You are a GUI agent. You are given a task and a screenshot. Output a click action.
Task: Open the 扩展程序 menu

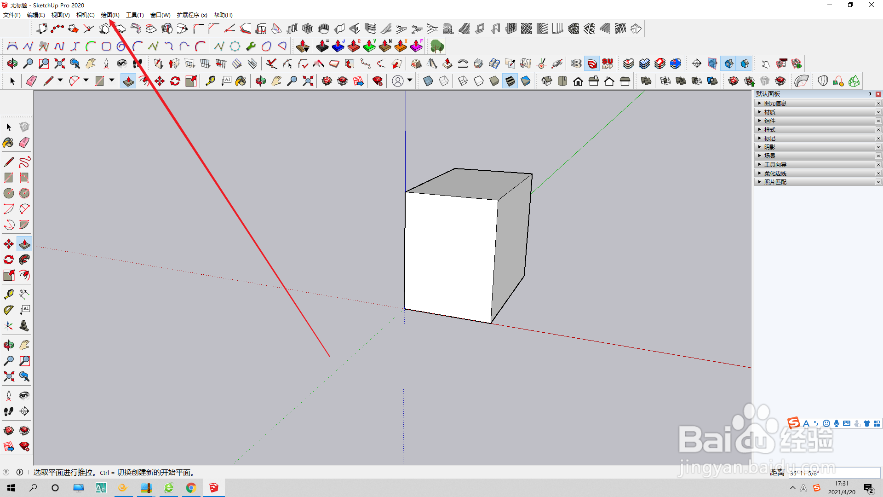pos(192,15)
